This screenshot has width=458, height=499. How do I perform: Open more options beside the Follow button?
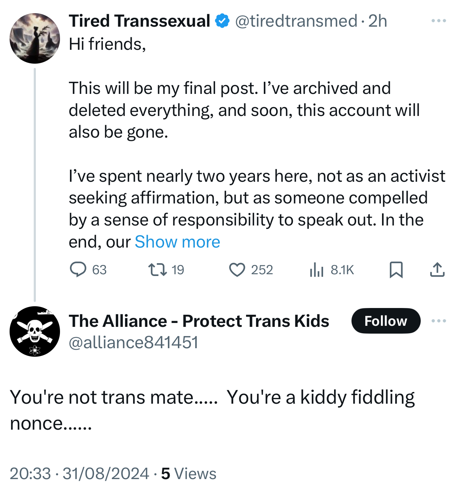click(x=438, y=321)
